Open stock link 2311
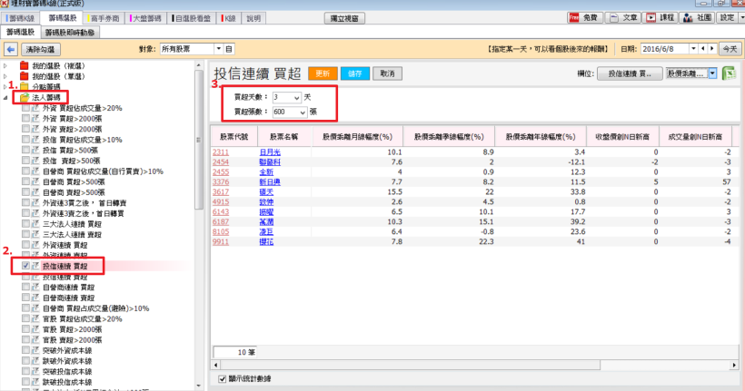The height and width of the screenshot is (391, 745). coord(221,152)
